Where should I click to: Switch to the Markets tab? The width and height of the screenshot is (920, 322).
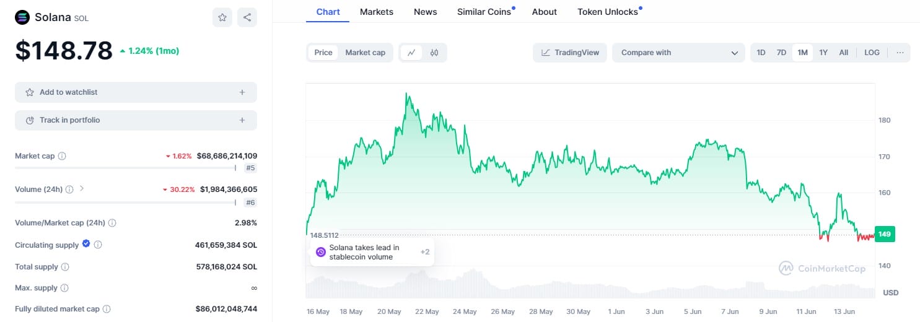point(376,12)
